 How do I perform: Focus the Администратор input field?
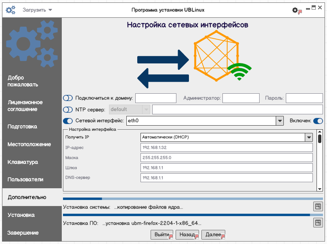[x=241, y=98]
